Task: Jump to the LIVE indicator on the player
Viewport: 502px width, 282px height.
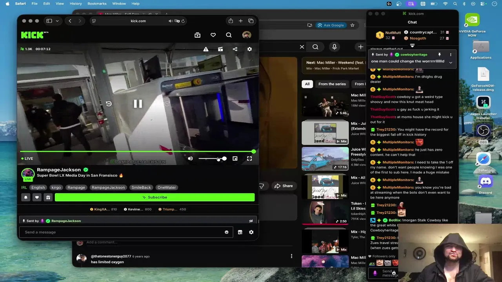Action: pyautogui.click(x=27, y=159)
